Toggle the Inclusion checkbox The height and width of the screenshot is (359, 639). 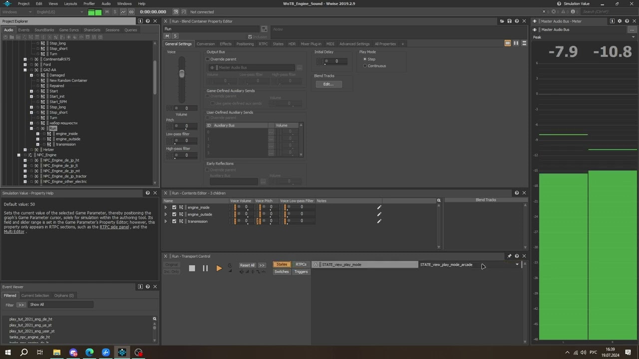click(x=250, y=36)
